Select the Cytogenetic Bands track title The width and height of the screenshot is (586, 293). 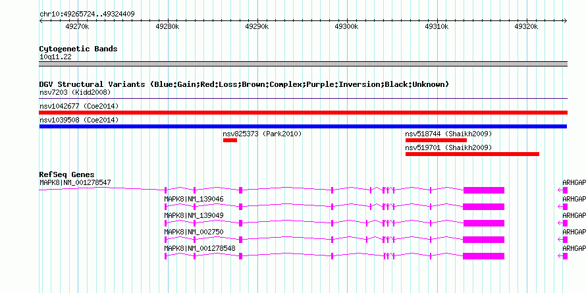click(78, 49)
